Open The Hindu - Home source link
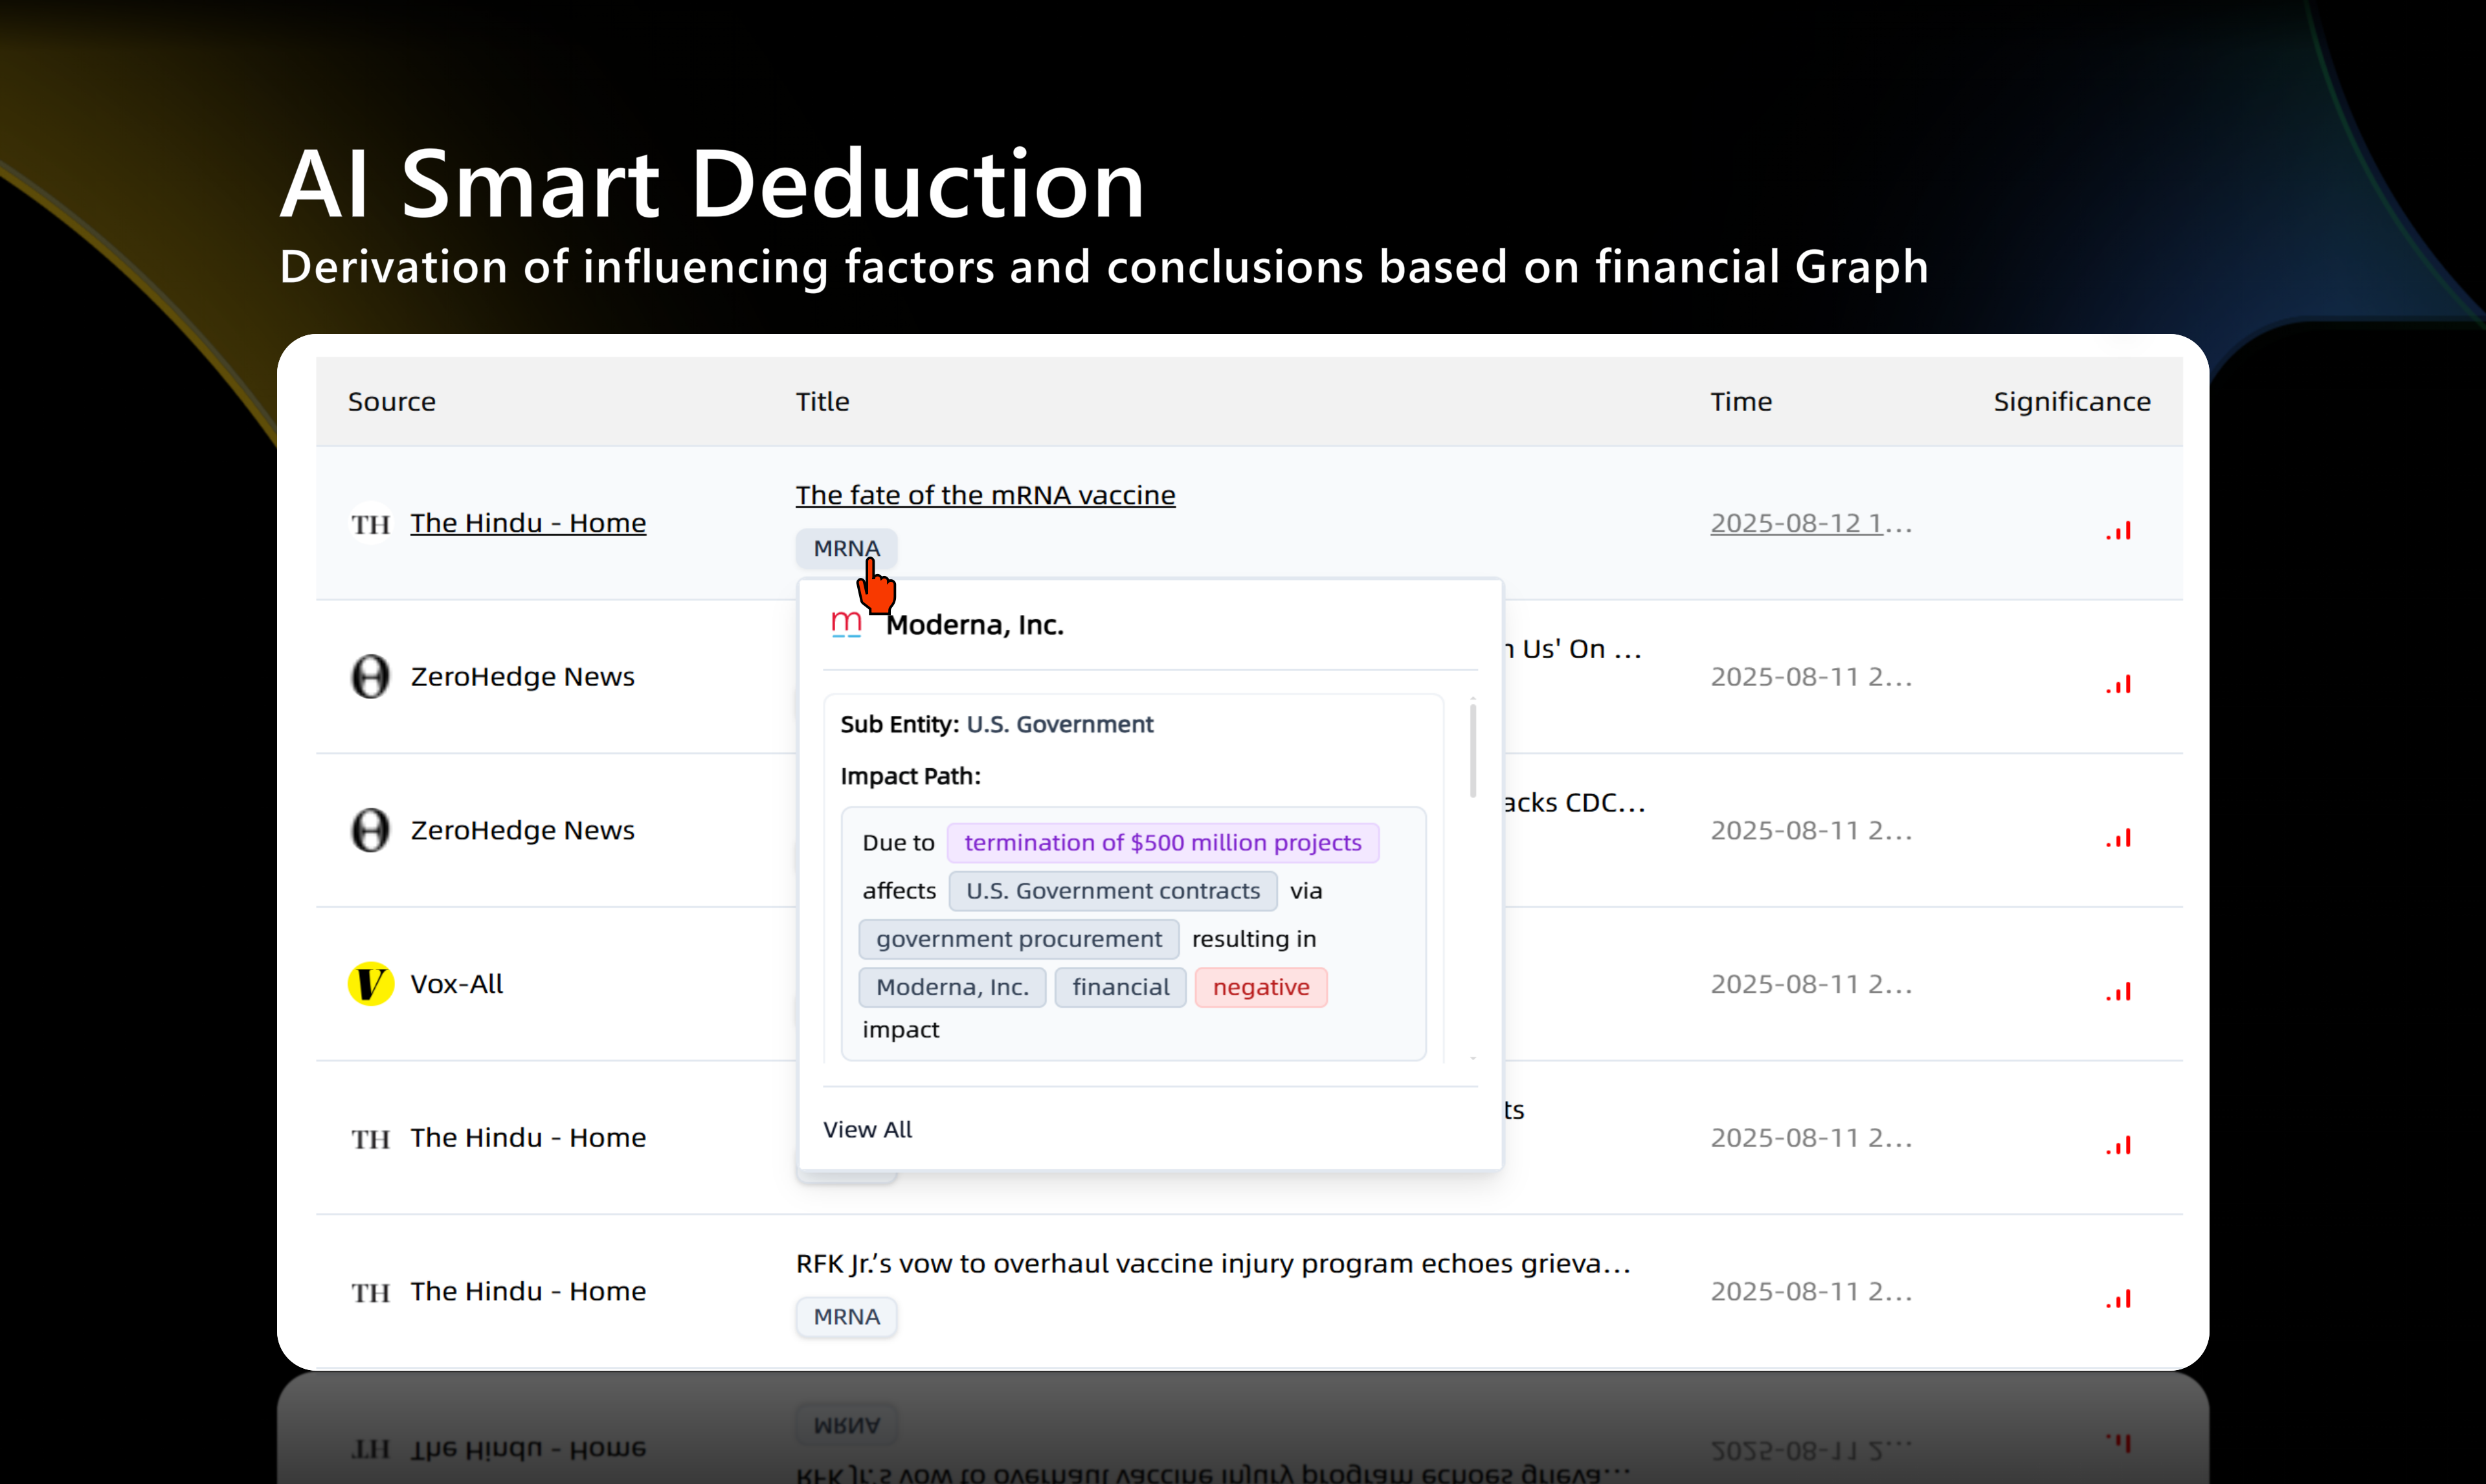The image size is (2486, 1484). coord(528,523)
